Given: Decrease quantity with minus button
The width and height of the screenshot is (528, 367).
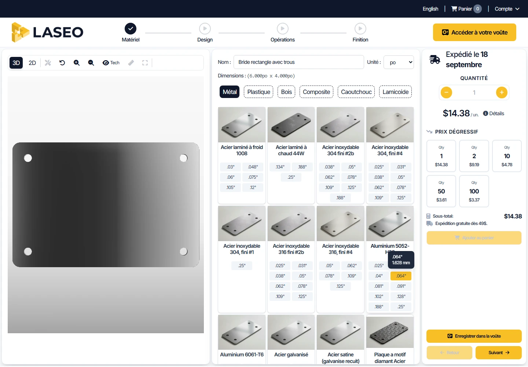Looking at the screenshot, I should 446,92.
